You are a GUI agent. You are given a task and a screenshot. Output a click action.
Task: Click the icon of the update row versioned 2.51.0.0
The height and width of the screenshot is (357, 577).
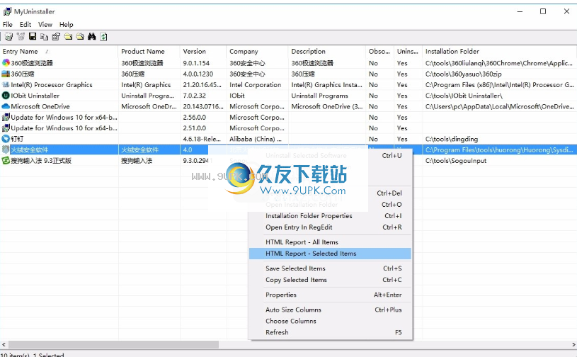6,128
